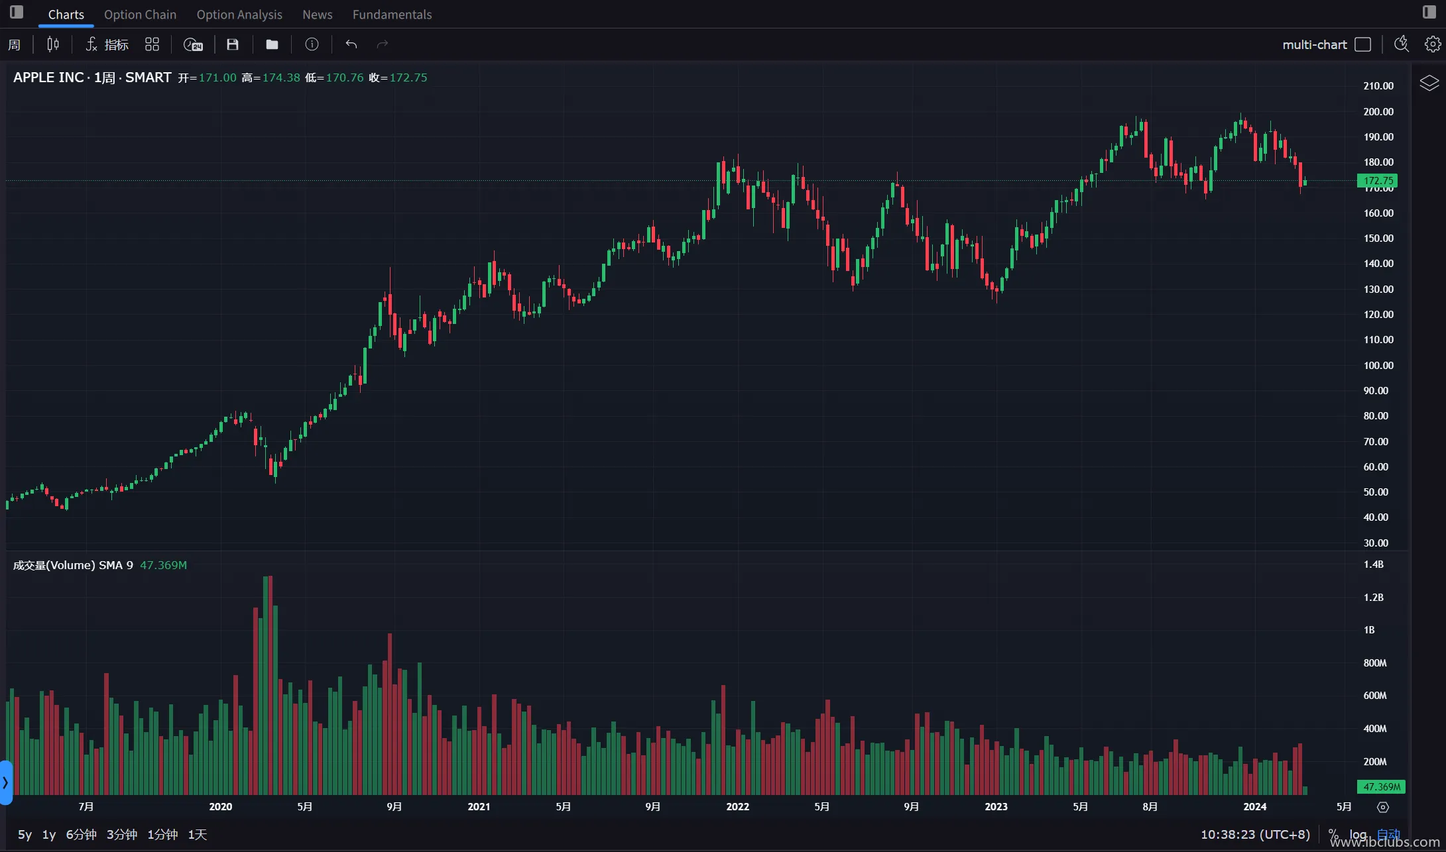The height and width of the screenshot is (852, 1446).
Task: Toggle the log price scale
Action: click(x=1358, y=834)
